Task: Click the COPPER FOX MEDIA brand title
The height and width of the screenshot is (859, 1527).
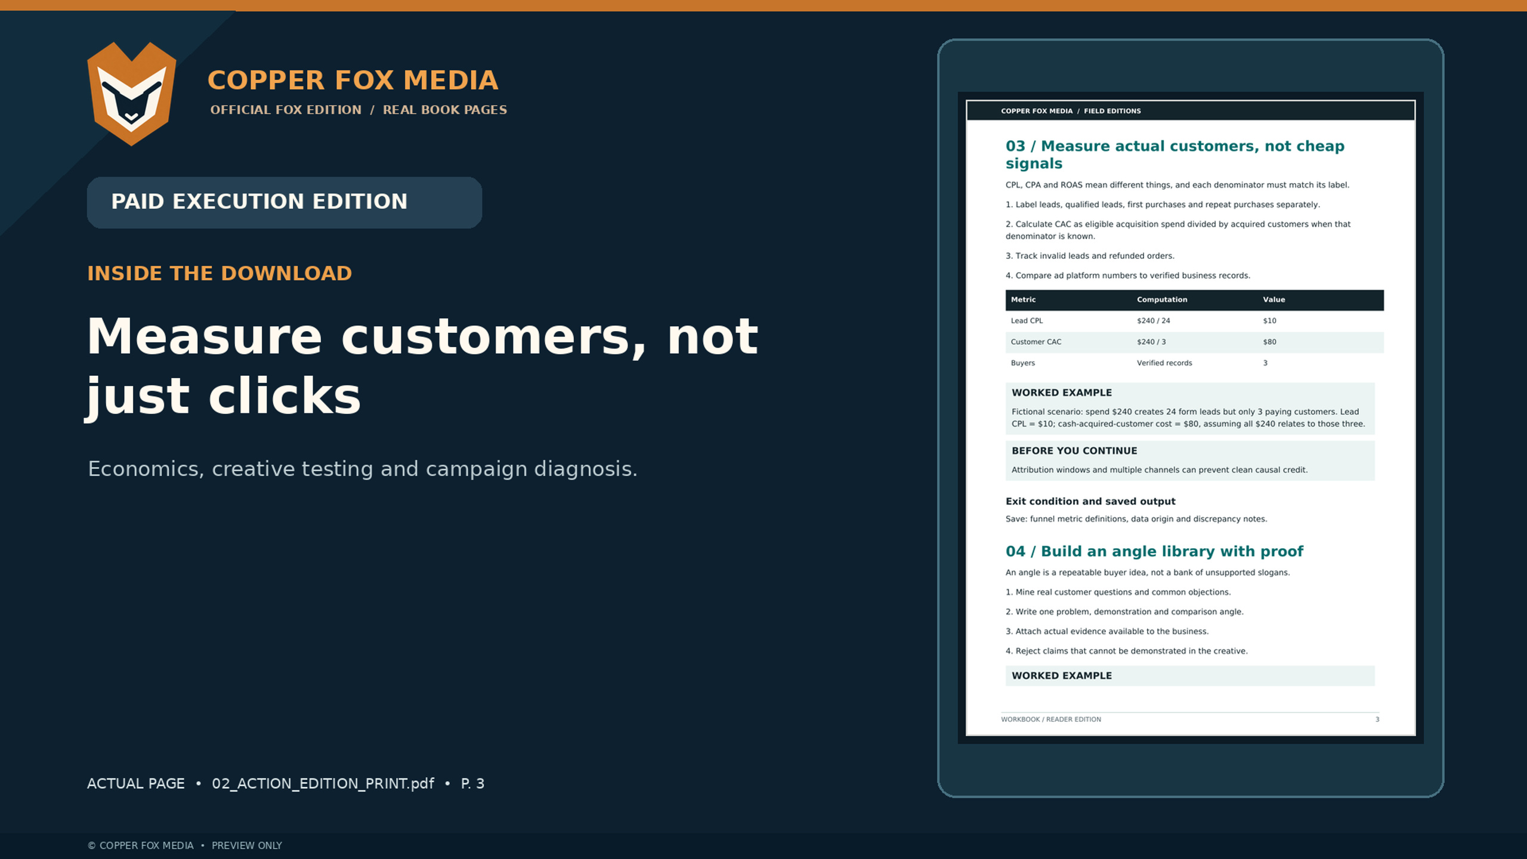Action: (353, 81)
